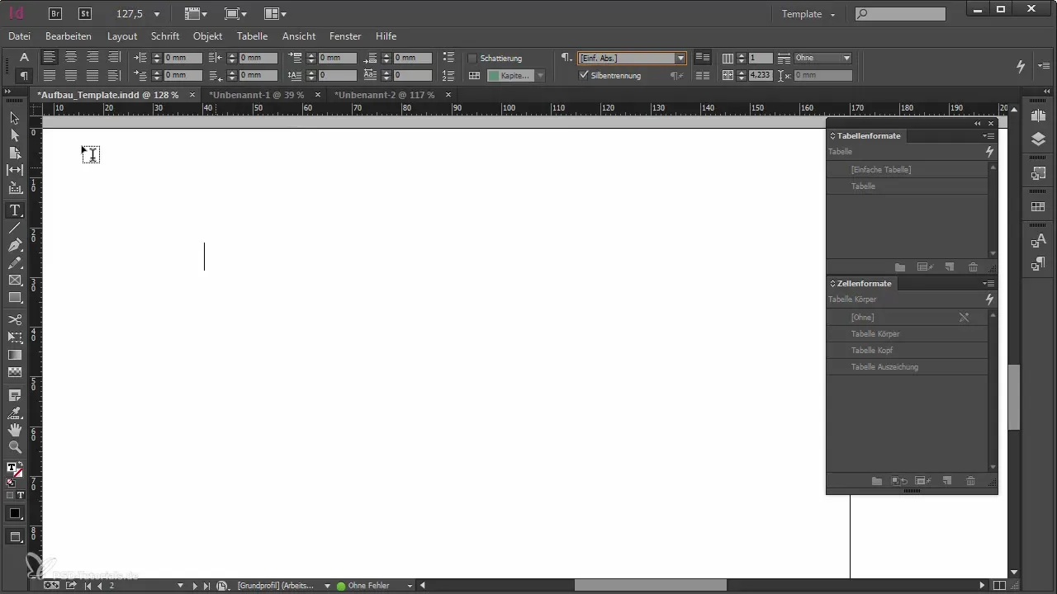Click in the number of columns field

coord(761,59)
